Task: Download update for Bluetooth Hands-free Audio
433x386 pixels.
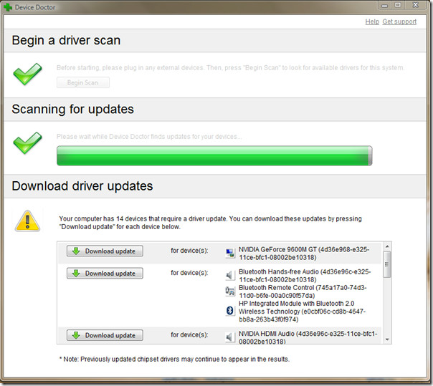Action: 105,273
